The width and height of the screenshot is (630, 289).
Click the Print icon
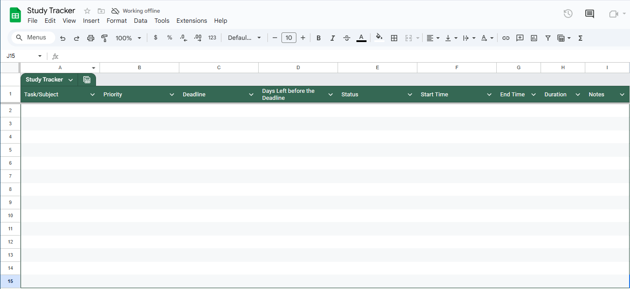pos(91,38)
